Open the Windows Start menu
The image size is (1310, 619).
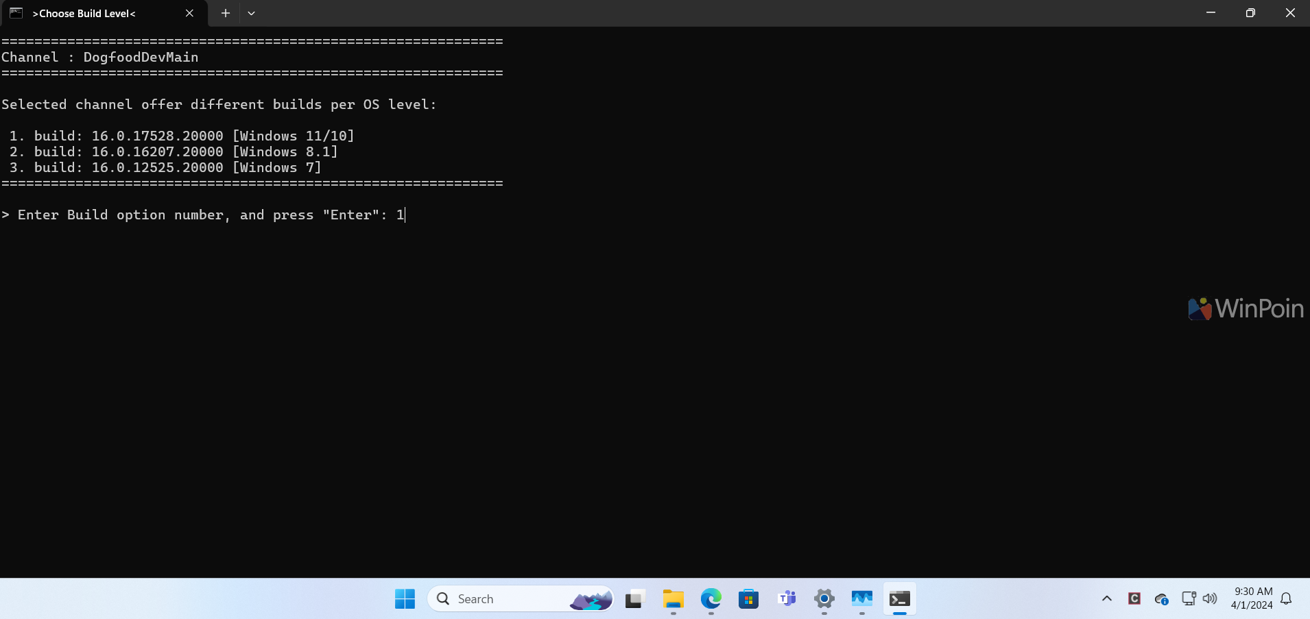click(x=405, y=598)
